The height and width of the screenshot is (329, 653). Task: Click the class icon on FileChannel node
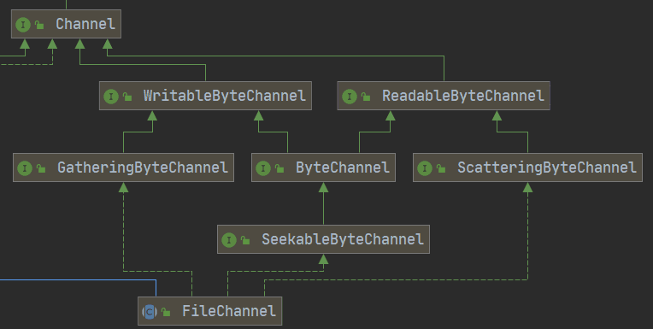(x=150, y=312)
